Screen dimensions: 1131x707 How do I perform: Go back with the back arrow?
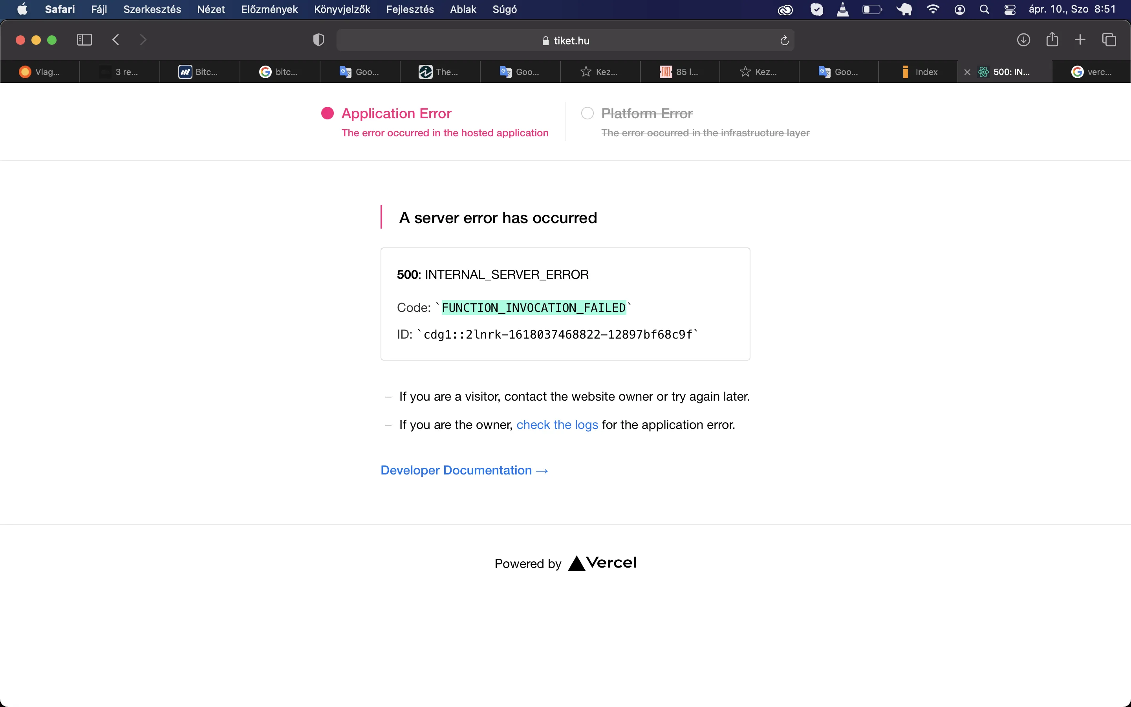click(x=116, y=40)
